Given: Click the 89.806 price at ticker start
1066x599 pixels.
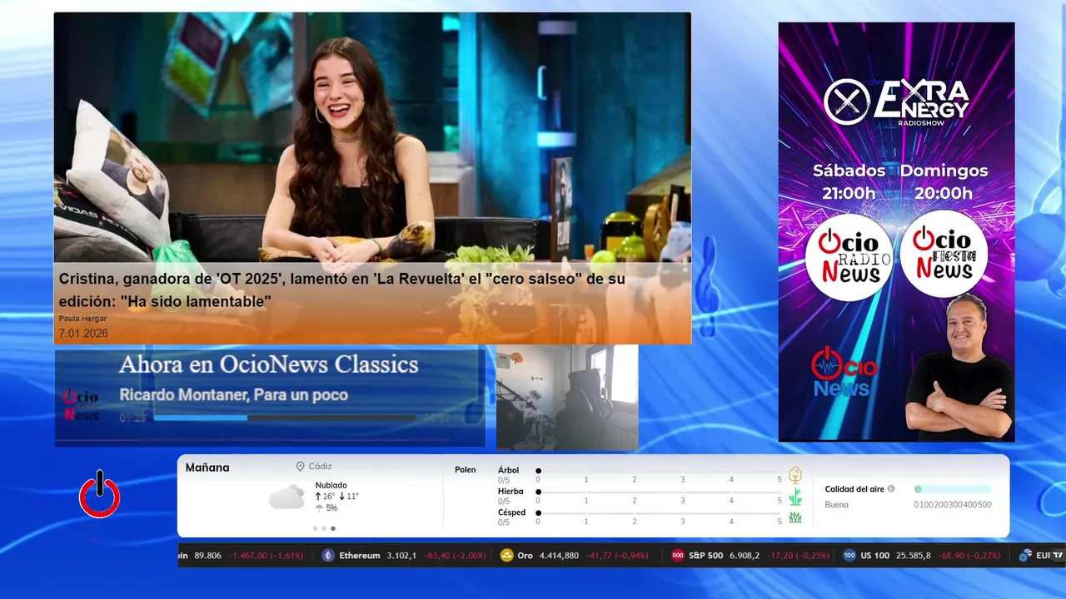Looking at the screenshot, I should pos(208,556).
